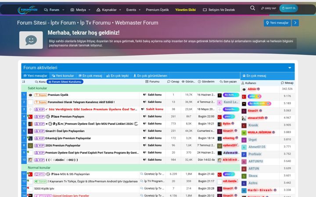Click the avatar beside Sinan31 Özel İptv Paylaşımları
Screen dimensions: 316x197
pyautogui.click(x=30, y=131)
